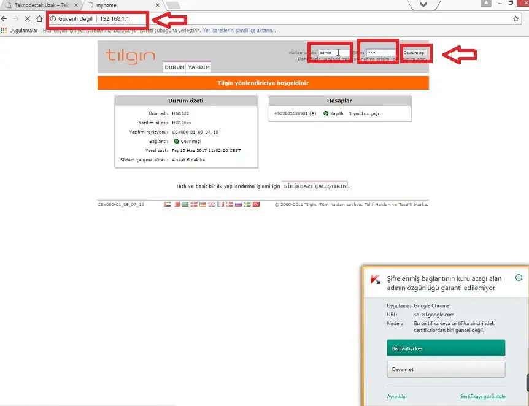
Task: Click the back navigation arrow
Action: pyautogui.click(x=5, y=18)
